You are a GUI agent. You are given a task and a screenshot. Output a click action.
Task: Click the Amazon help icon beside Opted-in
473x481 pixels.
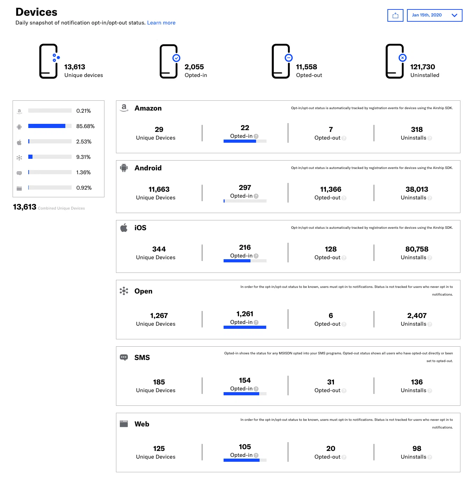(256, 136)
